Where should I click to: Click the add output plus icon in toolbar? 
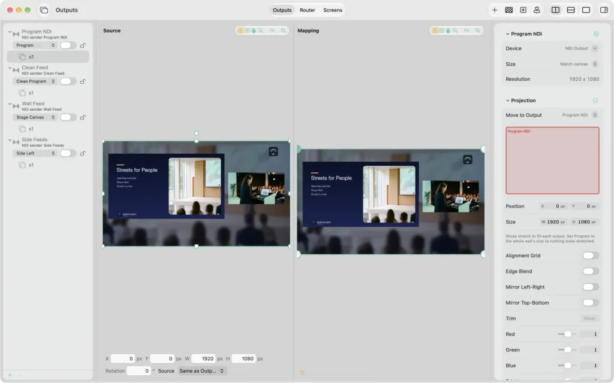tap(495, 10)
